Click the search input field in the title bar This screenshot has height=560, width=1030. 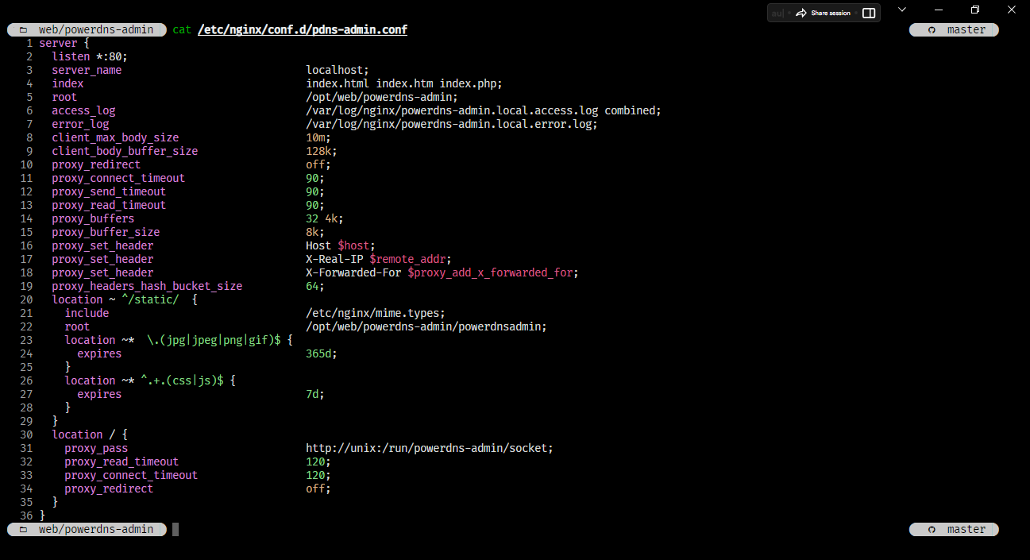778,13
